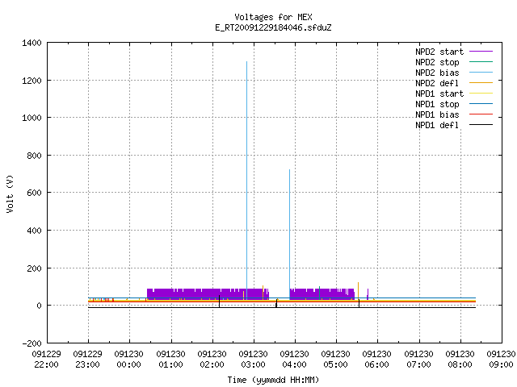Screen dimensions: 517x387
Task: Click the -200 y-axis tick label
Action: [32, 343]
